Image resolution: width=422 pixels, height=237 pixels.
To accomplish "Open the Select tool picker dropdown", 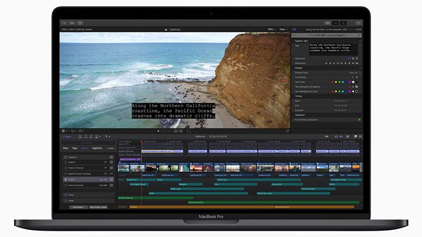I will coord(107,137).
